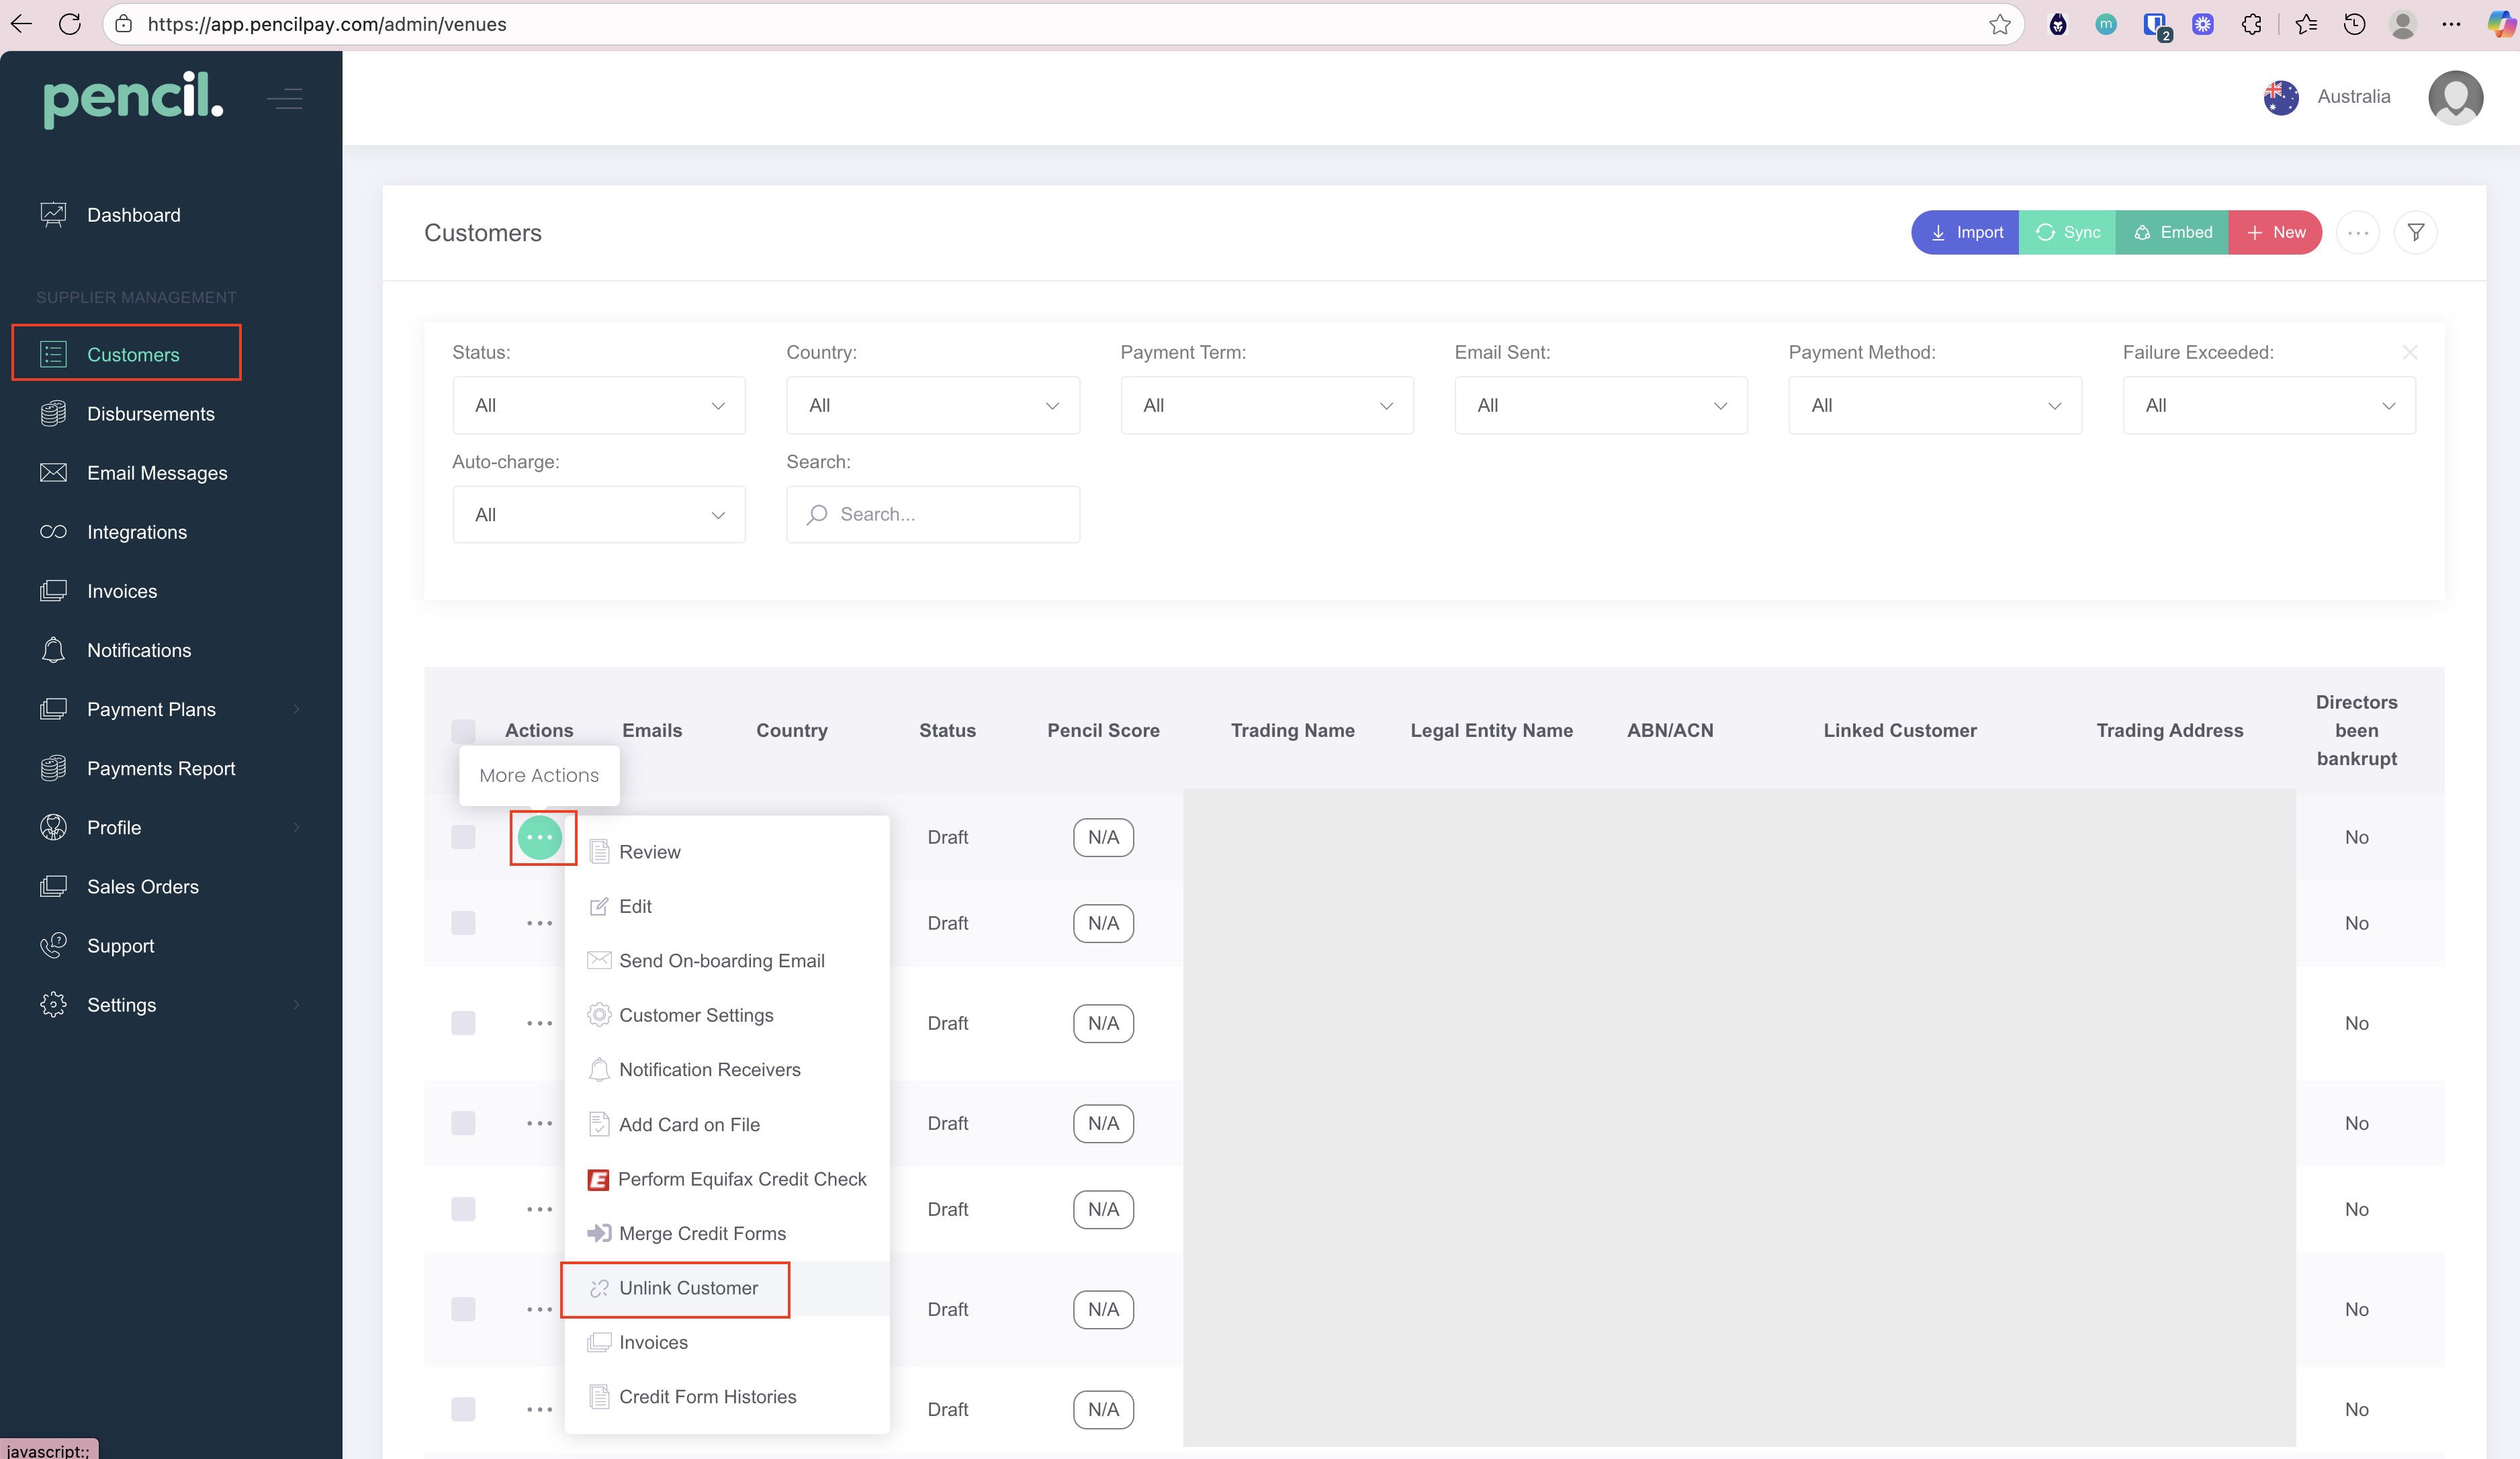2520x1459 pixels.
Task: Choose Credit Form Histories
Action: click(727, 1397)
